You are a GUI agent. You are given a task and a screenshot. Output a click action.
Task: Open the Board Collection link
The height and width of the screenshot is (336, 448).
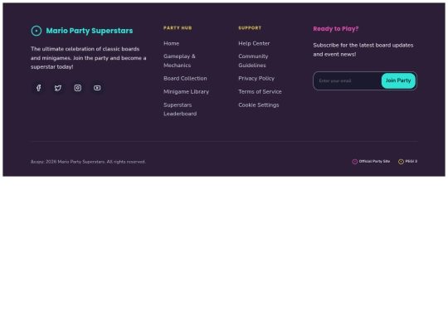tap(185, 78)
